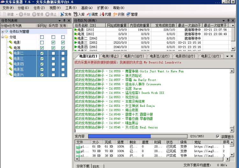The image size is (239, 168).
Task: Open the 管理 (Manage) toolbar tool
Action: point(132,14)
